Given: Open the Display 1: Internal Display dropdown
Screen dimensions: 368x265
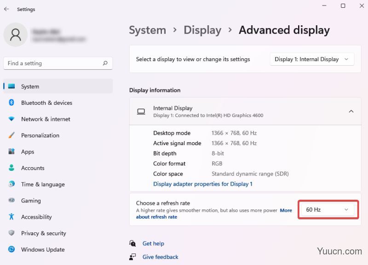Looking at the screenshot, I should [x=312, y=59].
